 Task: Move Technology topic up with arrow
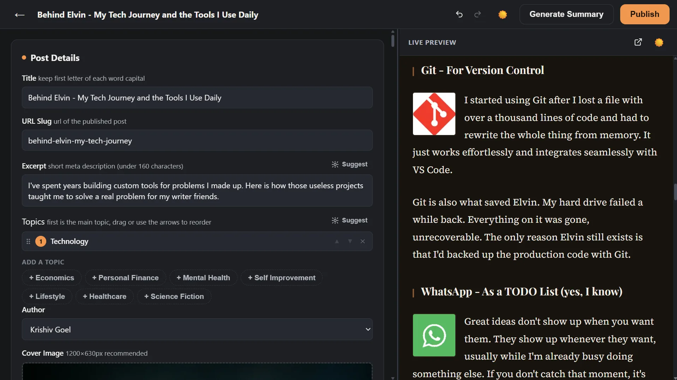pos(337,241)
